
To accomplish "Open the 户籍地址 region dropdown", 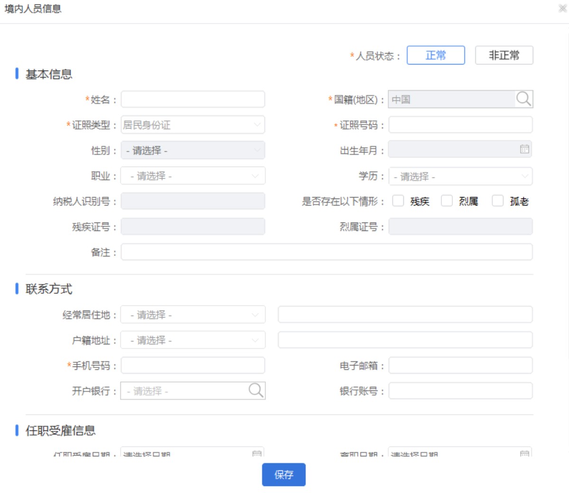I will pos(193,340).
